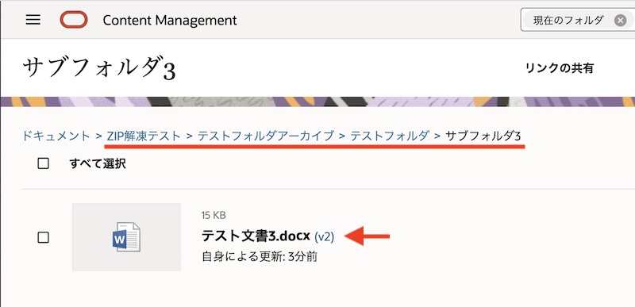The height and width of the screenshot is (307, 635).
Task: Click サブフォルダ3 in the breadcrumb
Action: click(483, 136)
